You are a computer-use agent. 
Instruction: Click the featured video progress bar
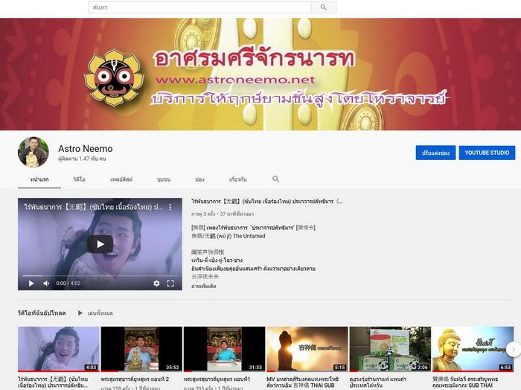100,275
